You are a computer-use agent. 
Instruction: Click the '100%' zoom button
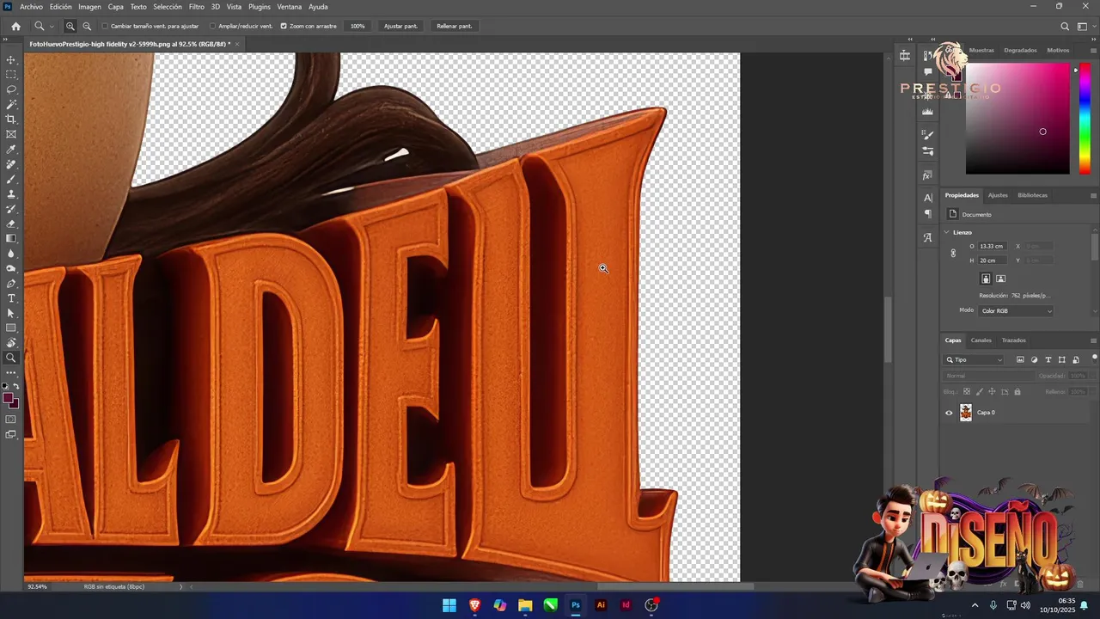coord(357,27)
